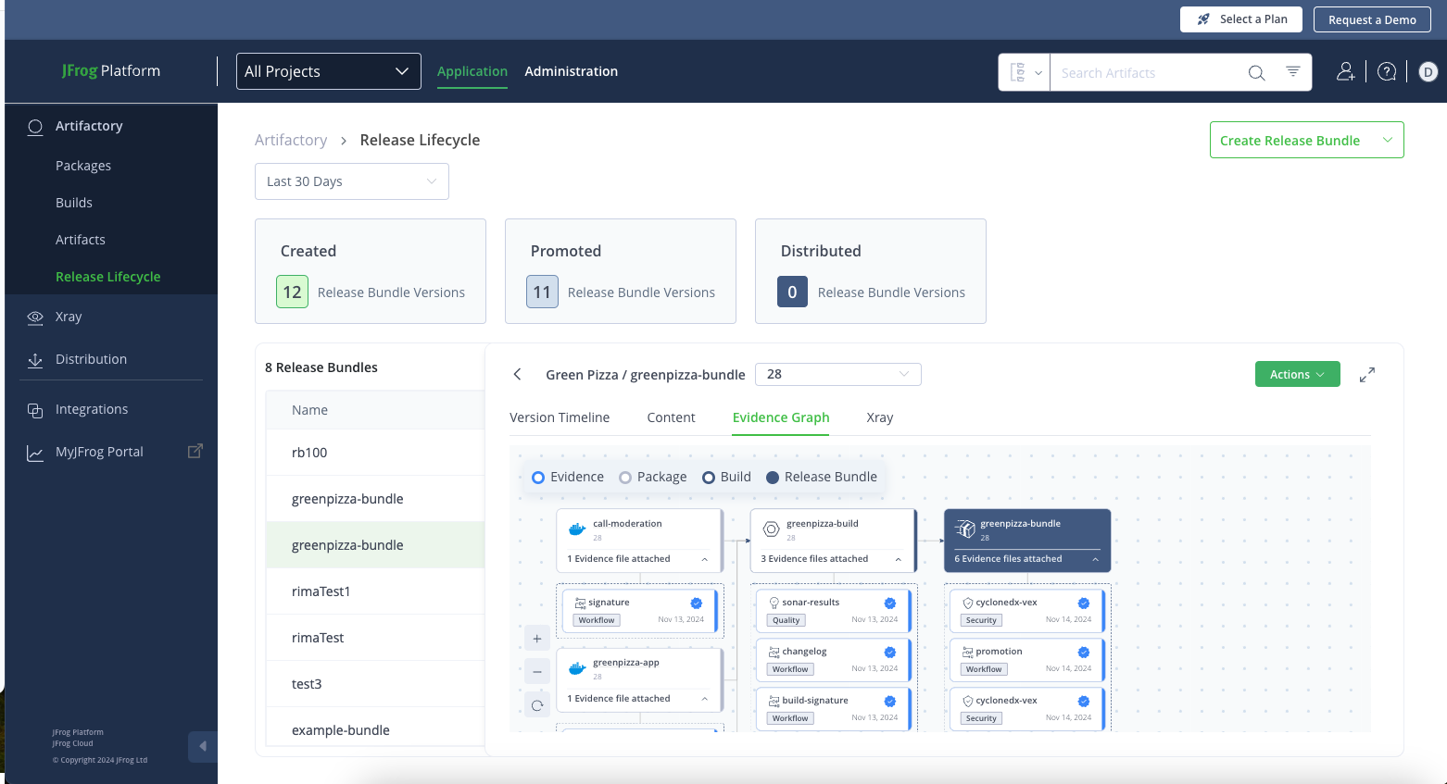The width and height of the screenshot is (1447, 784).
Task: Toggle the Package legend filter
Action: 625,478
